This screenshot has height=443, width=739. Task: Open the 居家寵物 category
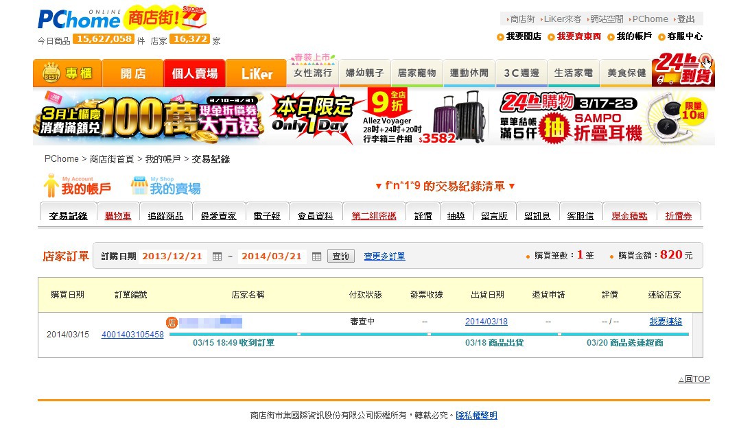pyautogui.click(x=417, y=73)
